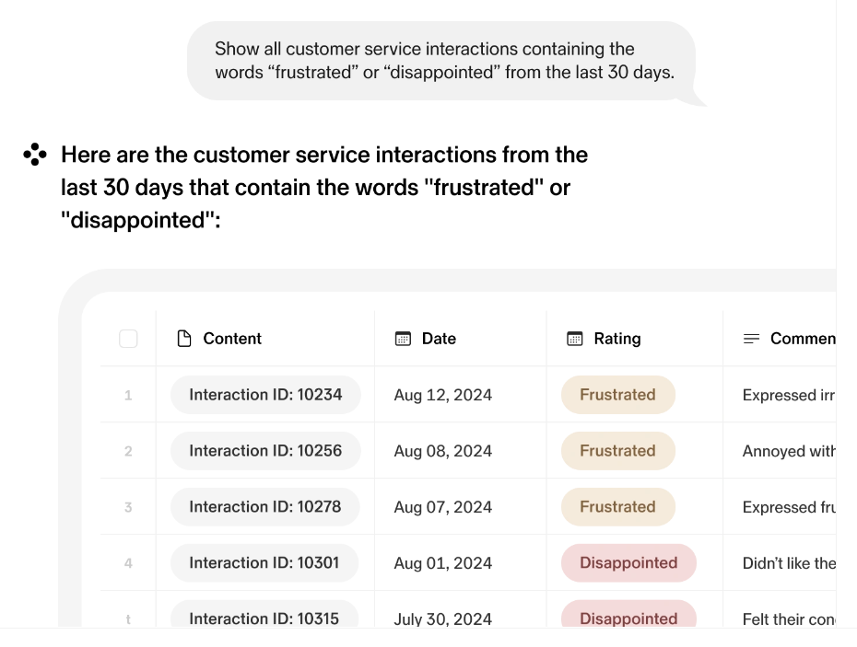
Task: Click the Frustrated tag in row 3
Action: 617,507
